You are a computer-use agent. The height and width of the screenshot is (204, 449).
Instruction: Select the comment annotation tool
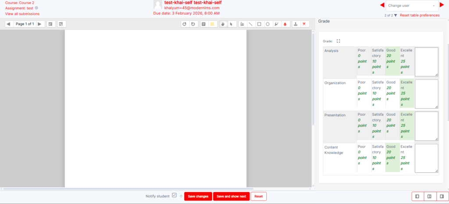pyautogui.click(x=204, y=25)
